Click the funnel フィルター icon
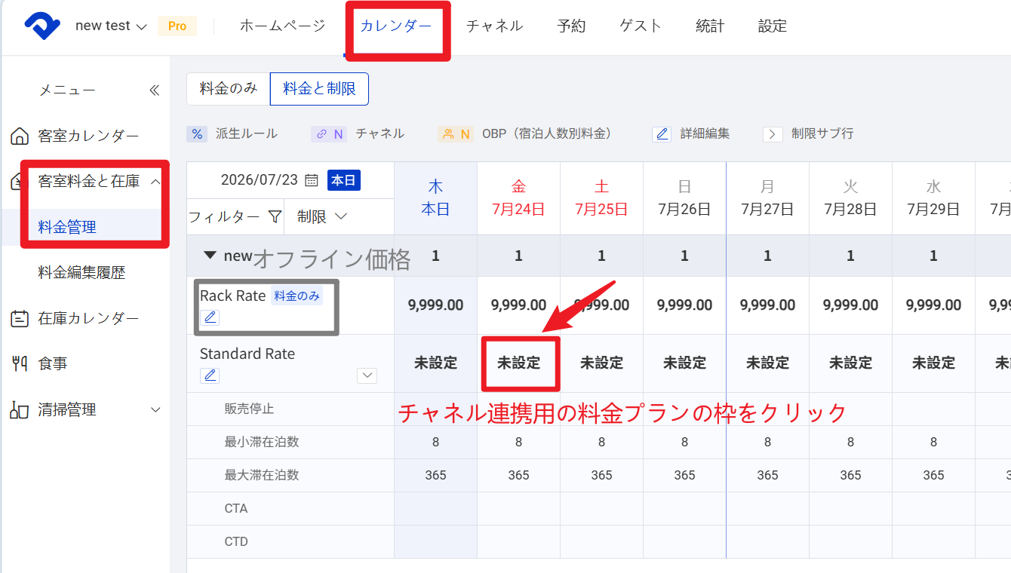The height and width of the screenshot is (573, 1011). click(275, 217)
